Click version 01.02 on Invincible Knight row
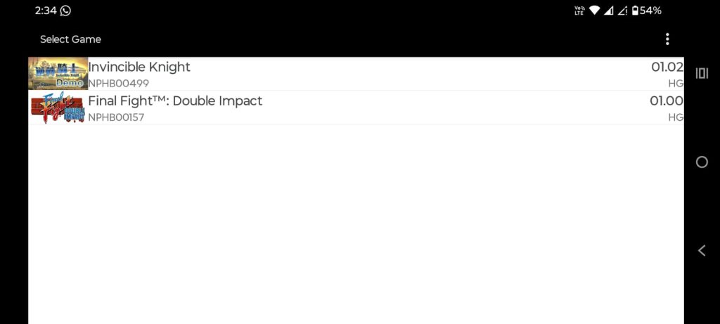This screenshot has height=324, width=720. coord(667,67)
